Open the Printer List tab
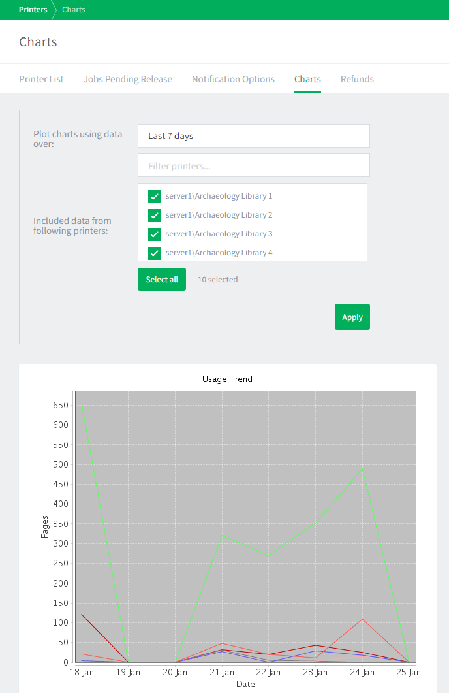This screenshot has width=449, height=693. [x=41, y=79]
